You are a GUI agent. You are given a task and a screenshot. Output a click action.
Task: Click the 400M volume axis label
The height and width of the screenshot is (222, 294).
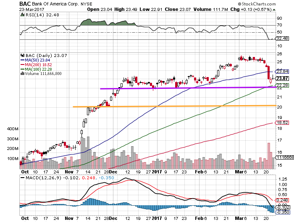(x=13, y=129)
